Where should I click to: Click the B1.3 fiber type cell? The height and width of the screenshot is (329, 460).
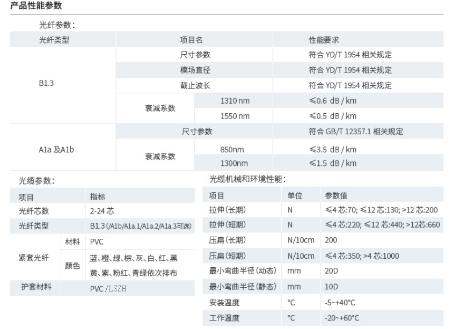point(46,83)
